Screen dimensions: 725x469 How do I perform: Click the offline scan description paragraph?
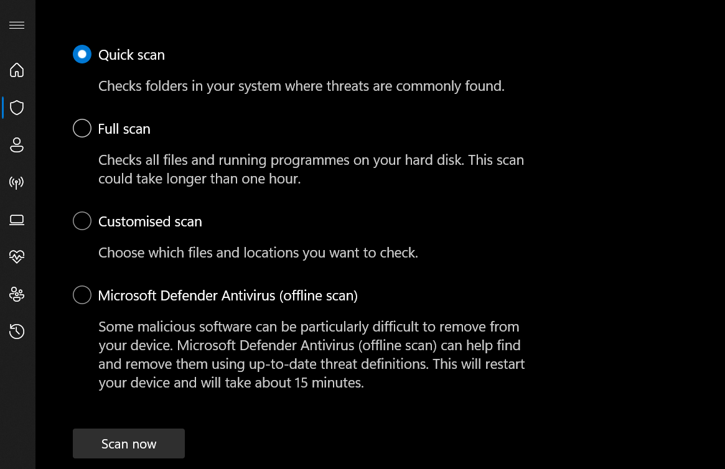(311, 355)
